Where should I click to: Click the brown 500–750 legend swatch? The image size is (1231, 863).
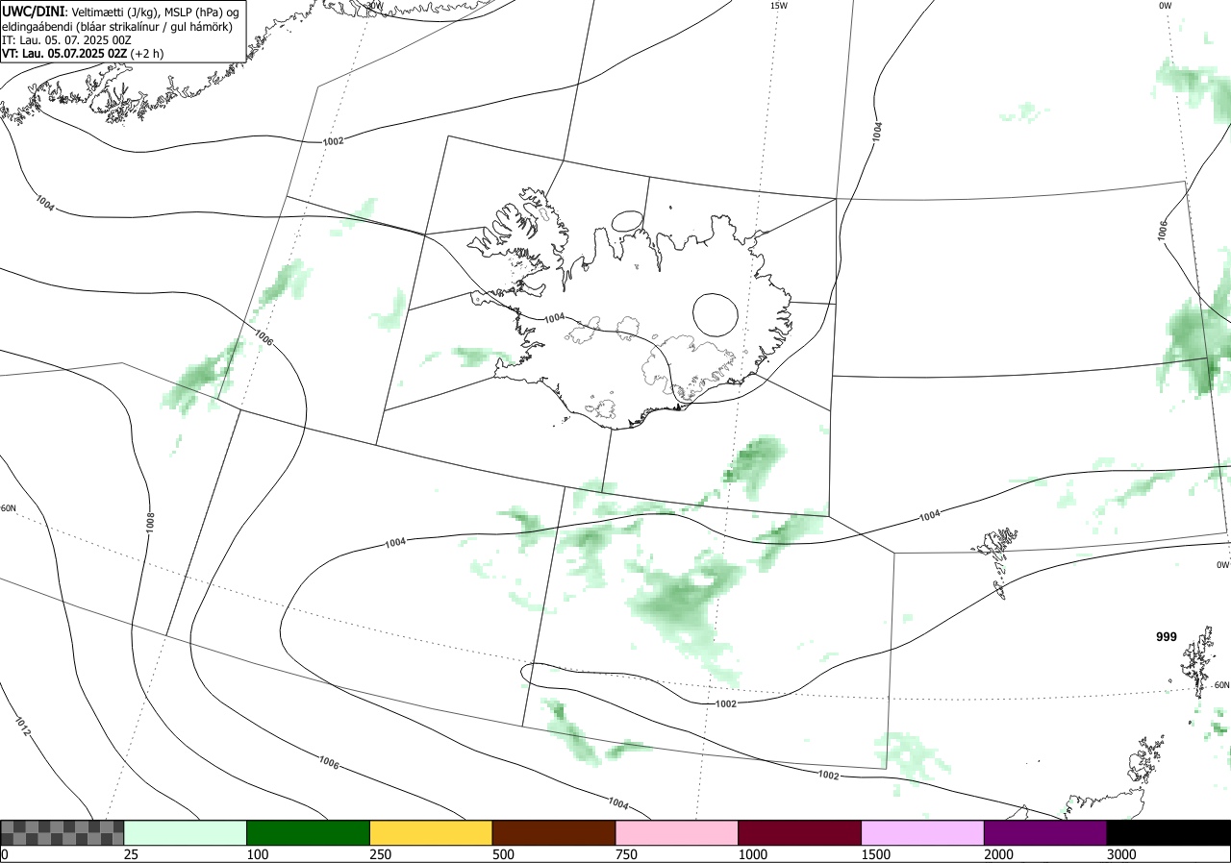tap(554, 832)
